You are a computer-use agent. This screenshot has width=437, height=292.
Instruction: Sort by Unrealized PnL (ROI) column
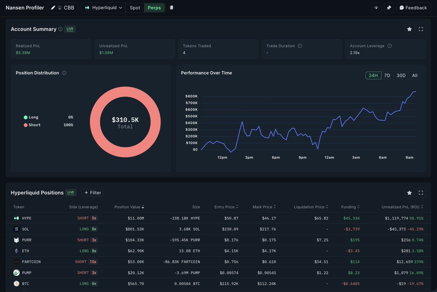click(403, 207)
